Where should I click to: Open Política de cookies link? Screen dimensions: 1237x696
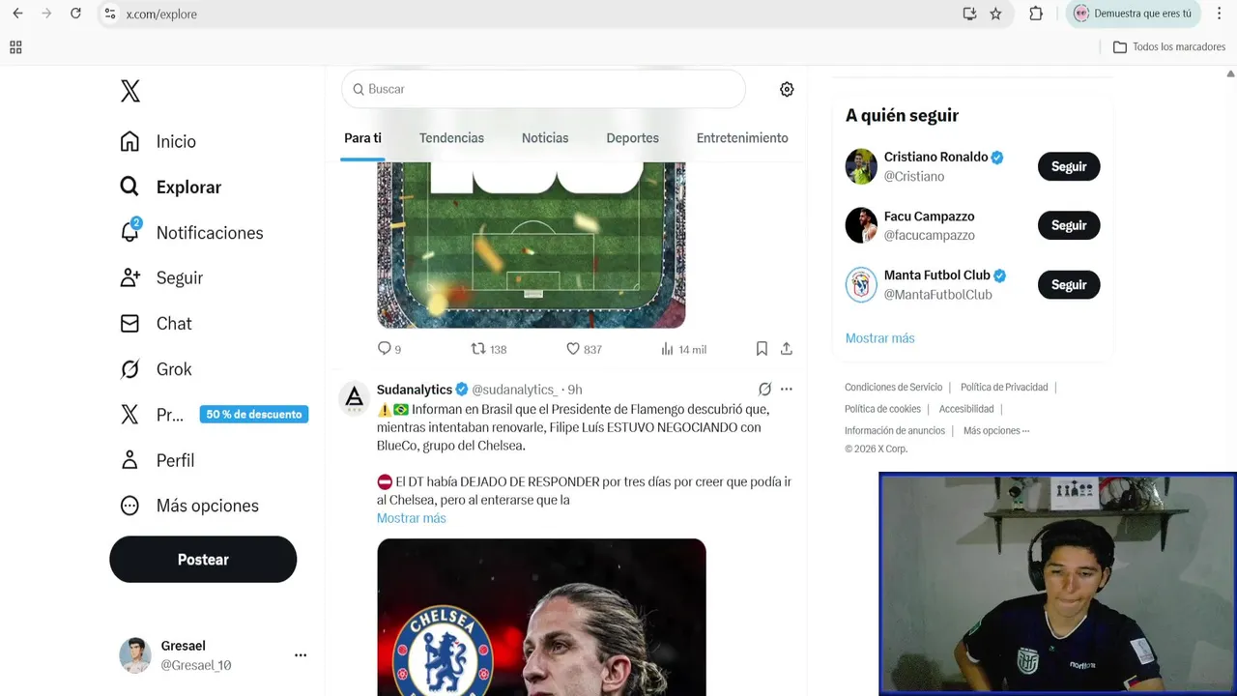coord(882,409)
